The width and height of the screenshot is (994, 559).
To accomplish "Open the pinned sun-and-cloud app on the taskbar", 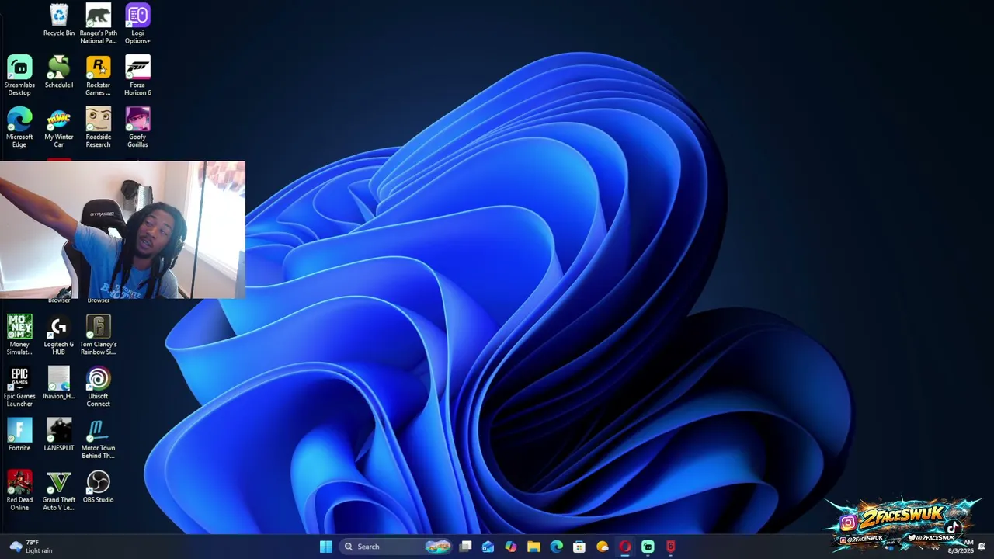I will 602,547.
